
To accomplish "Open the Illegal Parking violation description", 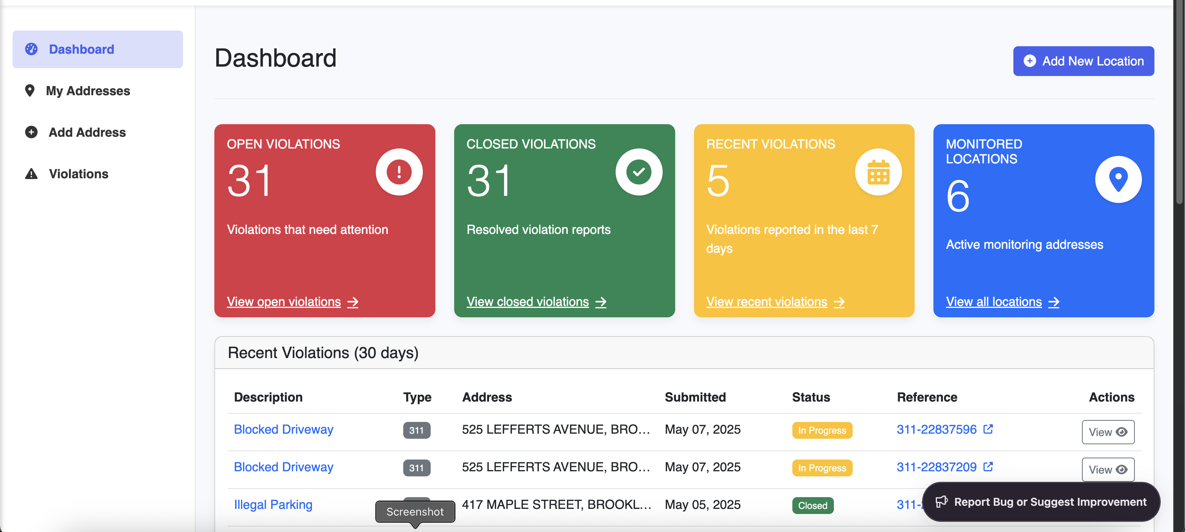I will 273,505.
